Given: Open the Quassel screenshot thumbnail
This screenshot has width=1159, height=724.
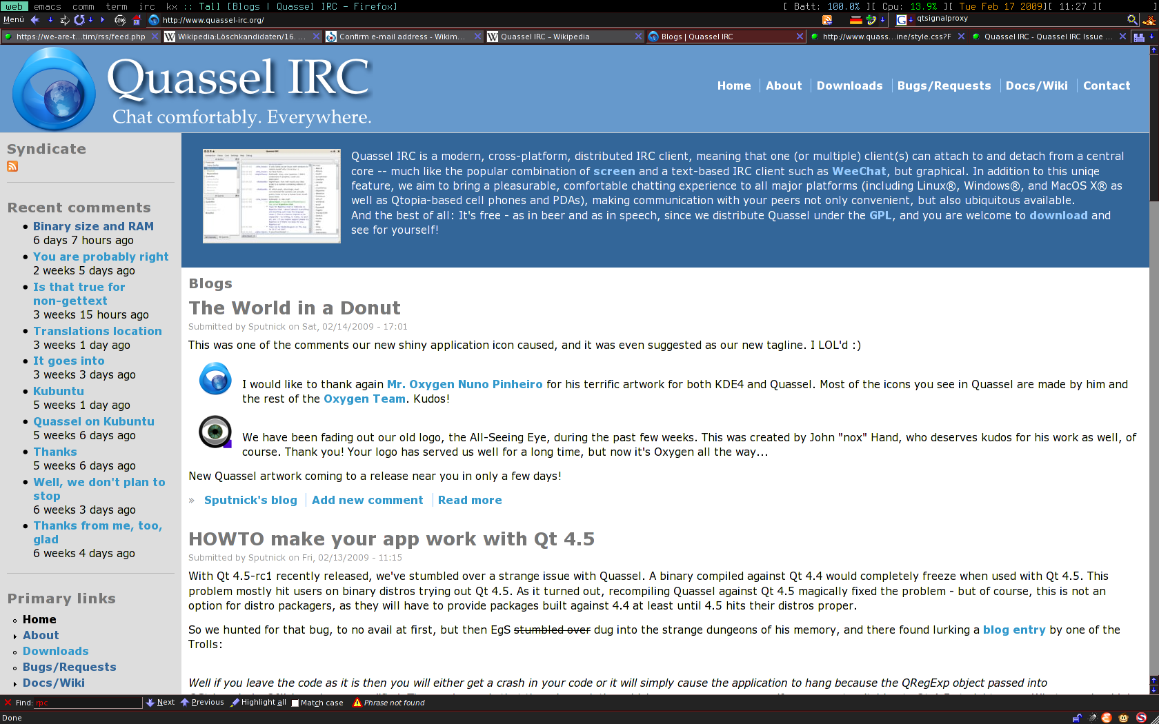Looking at the screenshot, I should (272, 195).
